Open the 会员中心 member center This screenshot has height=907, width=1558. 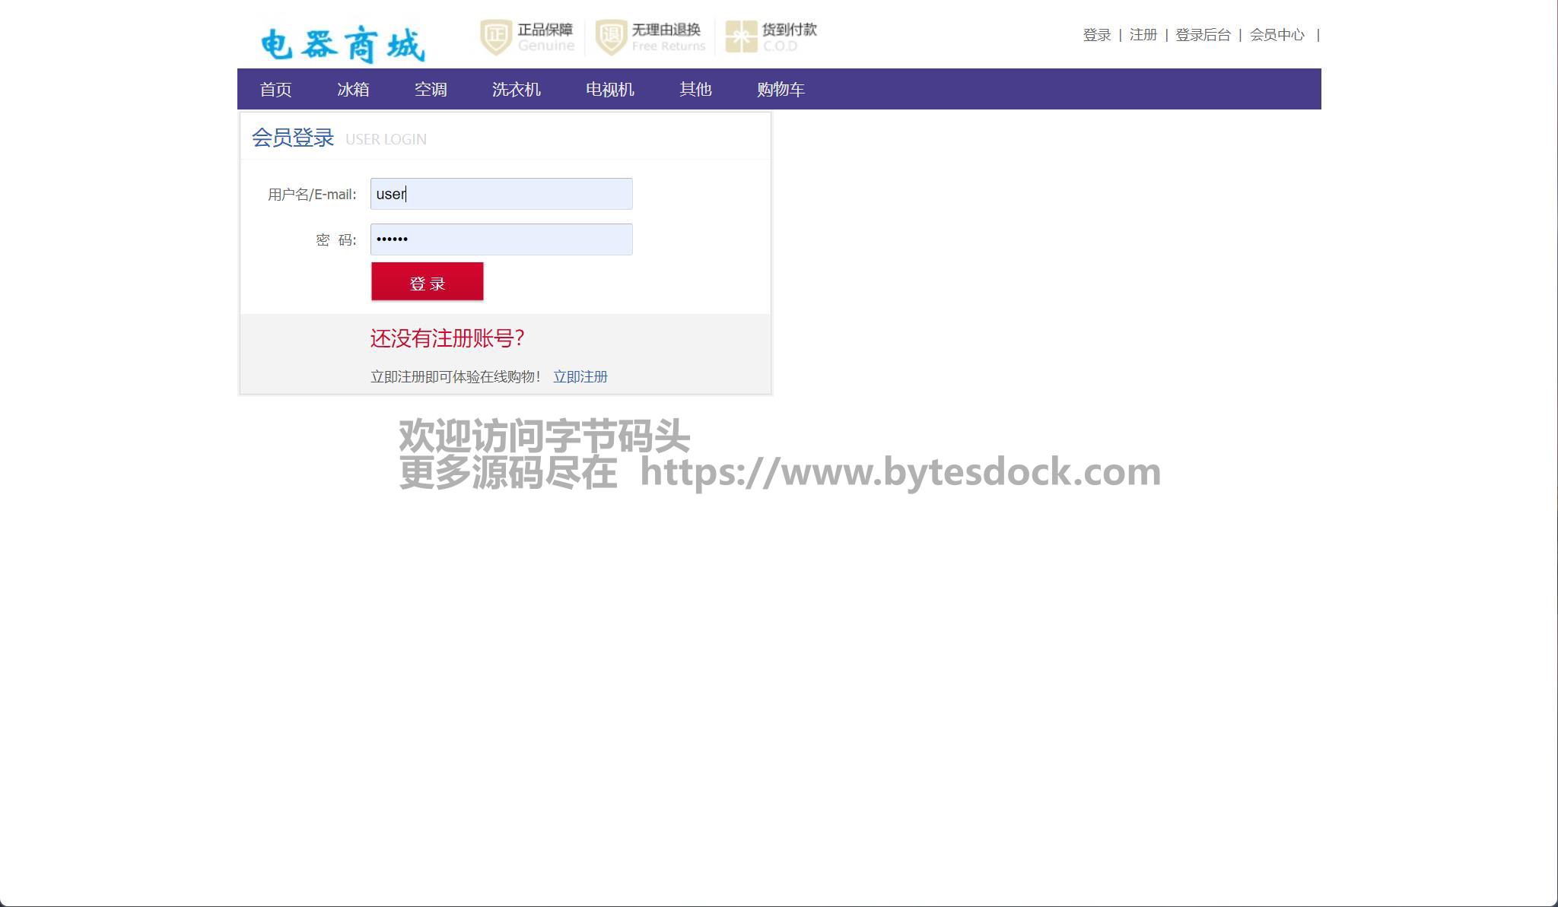point(1277,35)
